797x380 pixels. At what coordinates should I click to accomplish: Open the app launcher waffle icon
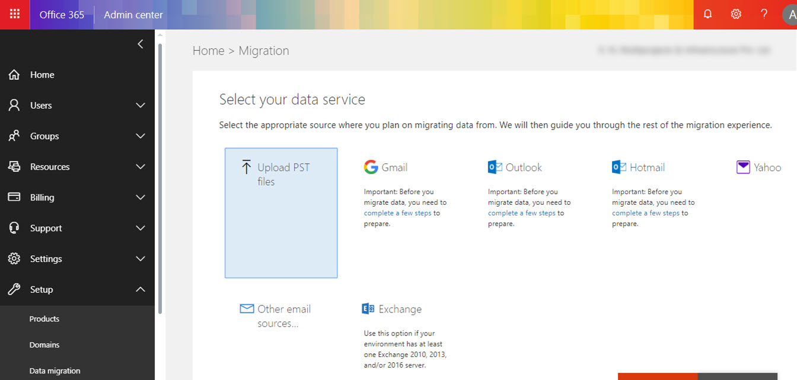click(15, 14)
